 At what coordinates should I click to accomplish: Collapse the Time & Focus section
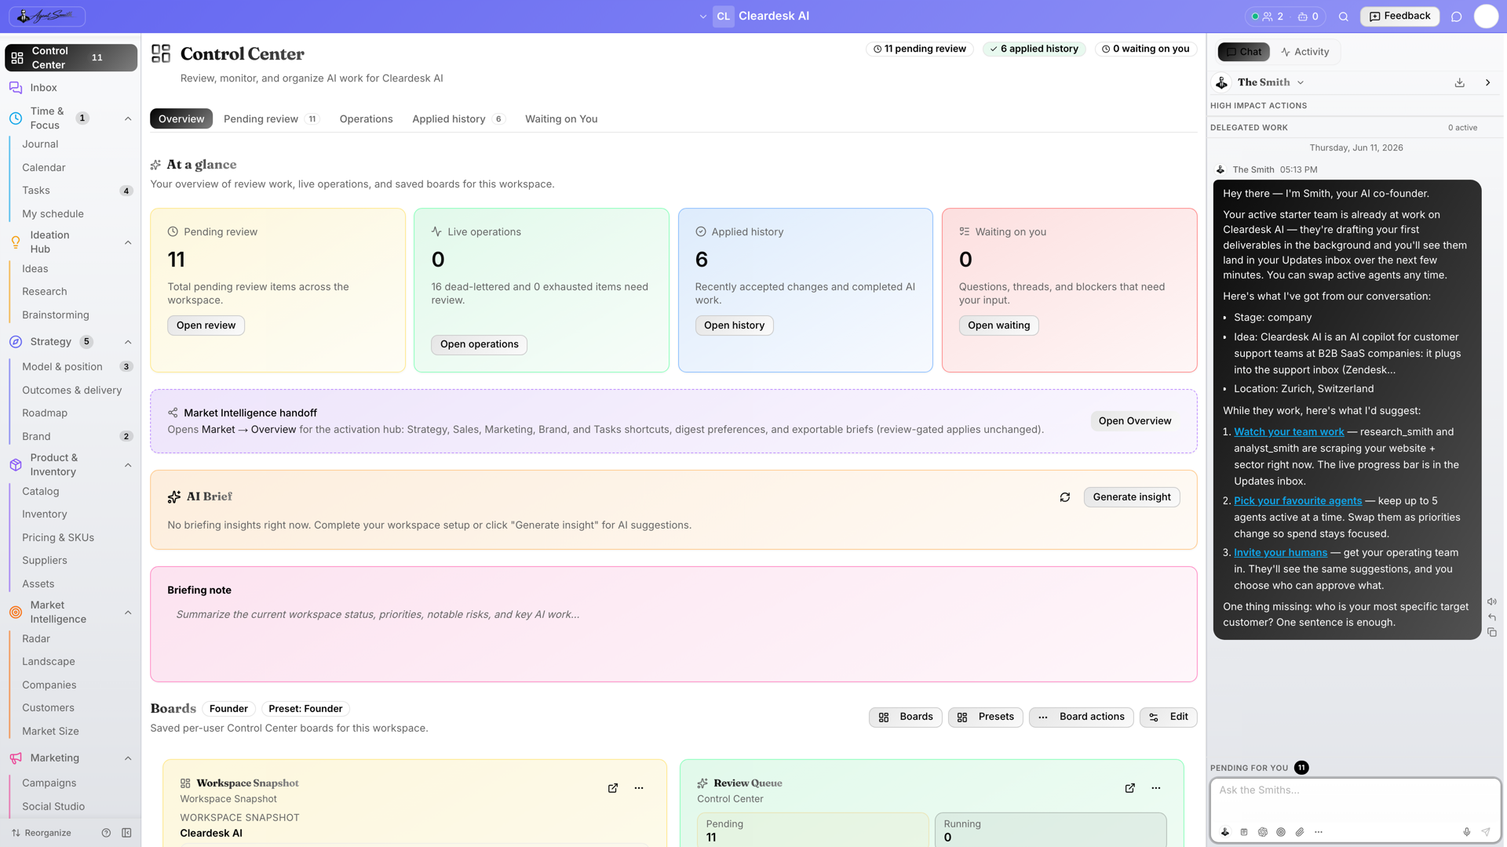pos(128,118)
